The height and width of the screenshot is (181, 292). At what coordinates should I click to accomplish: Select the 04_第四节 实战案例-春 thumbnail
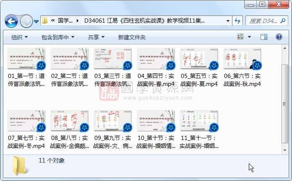pyautogui.click(x=156, y=59)
